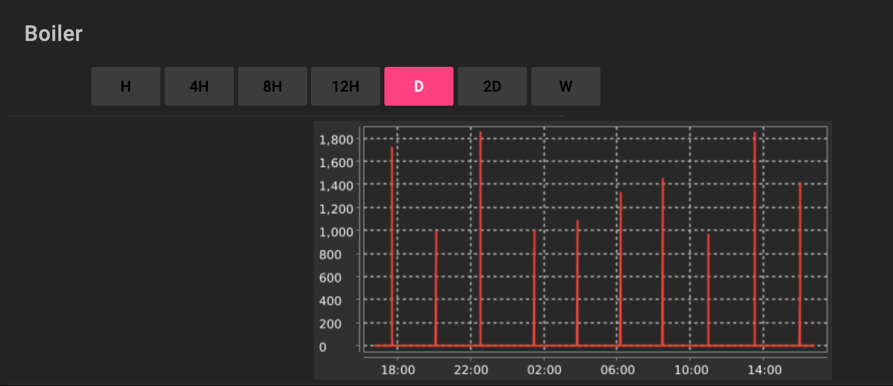Select the highlighted D day range
Screen dimensions: 893x386
[419, 86]
